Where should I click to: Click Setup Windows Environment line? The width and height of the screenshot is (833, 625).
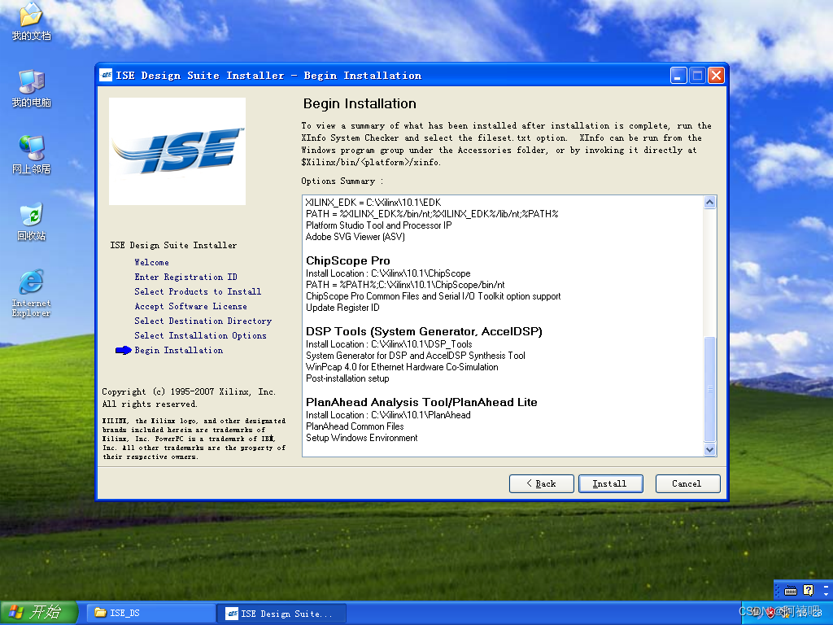coord(361,437)
